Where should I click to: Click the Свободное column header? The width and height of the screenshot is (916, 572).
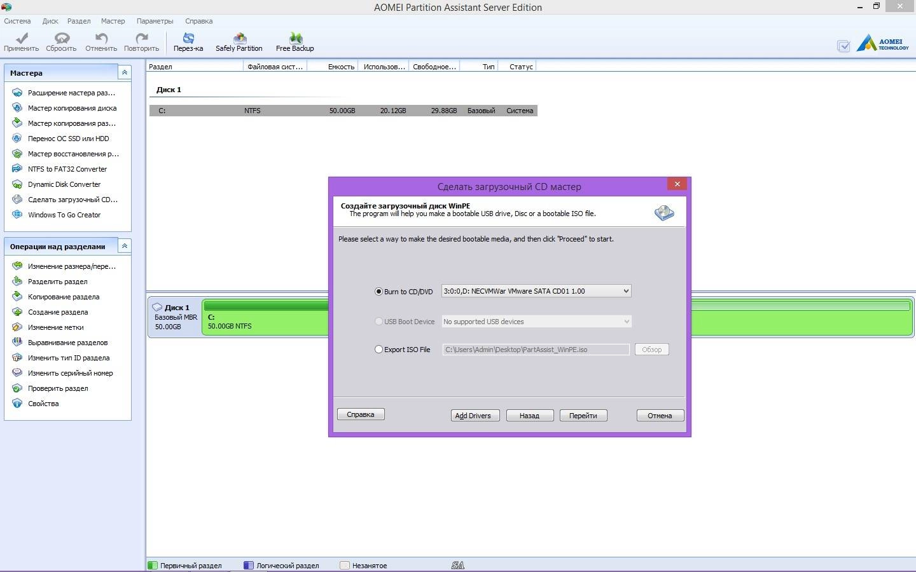[434, 66]
